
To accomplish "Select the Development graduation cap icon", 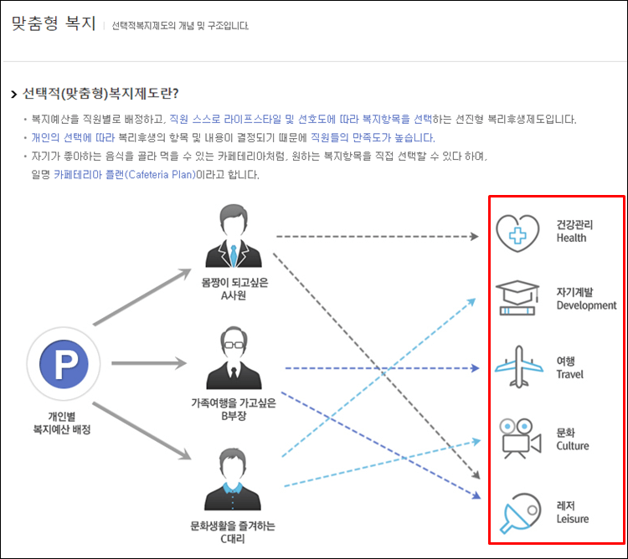I will pos(517,298).
